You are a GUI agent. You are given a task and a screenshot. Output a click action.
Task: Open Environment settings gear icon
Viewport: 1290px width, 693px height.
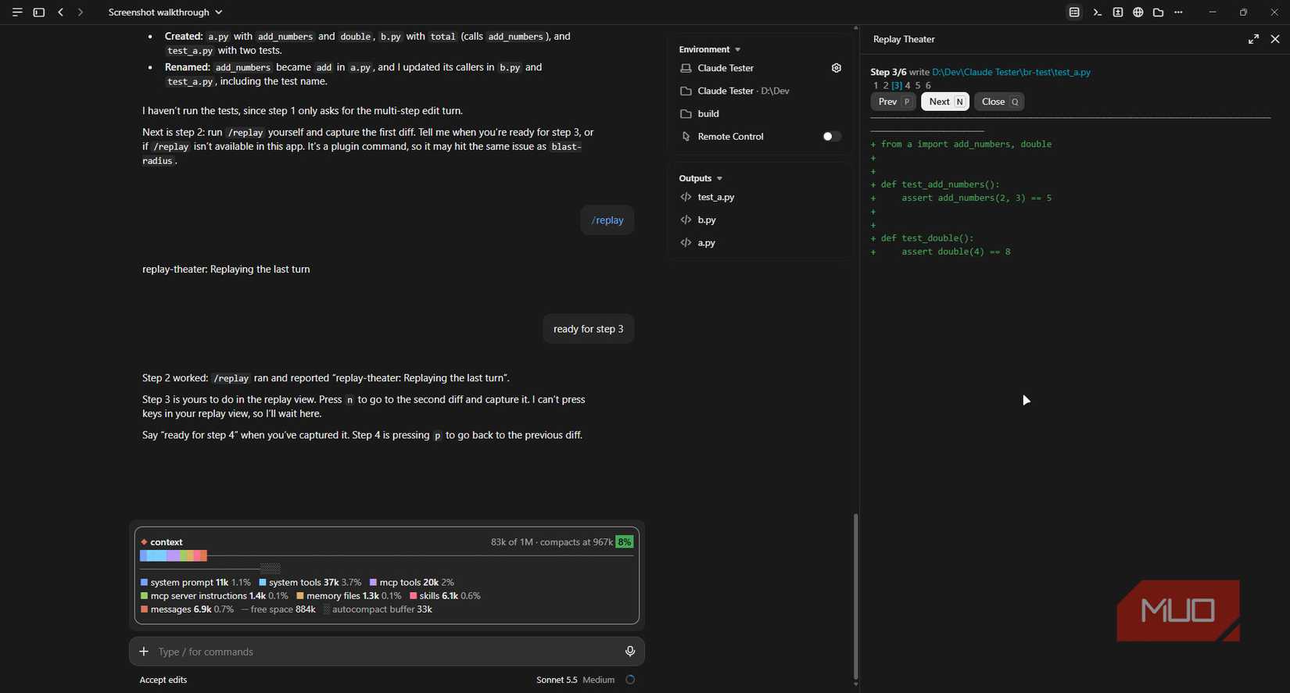coord(837,68)
